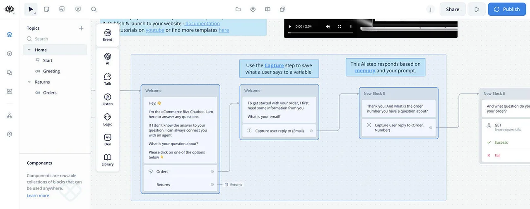
Task: Click the Returns go-to label on canvas
Action: pyautogui.click(x=234, y=185)
